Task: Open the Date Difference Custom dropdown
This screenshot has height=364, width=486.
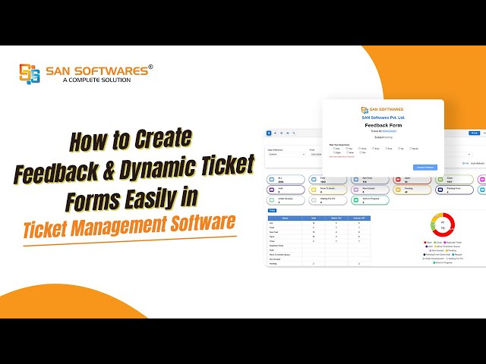Action: 286,154
